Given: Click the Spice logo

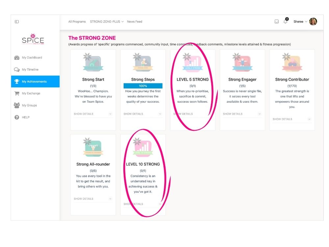Looking at the screenshot, I should 33,39.
